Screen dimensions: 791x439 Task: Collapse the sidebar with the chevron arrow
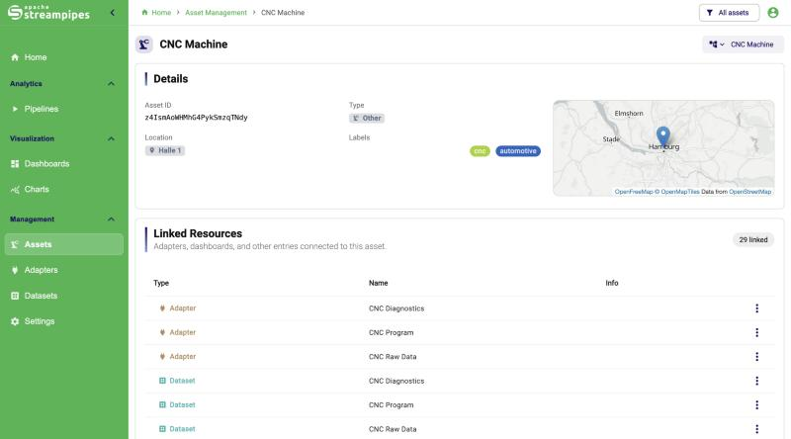pos(113,13)
